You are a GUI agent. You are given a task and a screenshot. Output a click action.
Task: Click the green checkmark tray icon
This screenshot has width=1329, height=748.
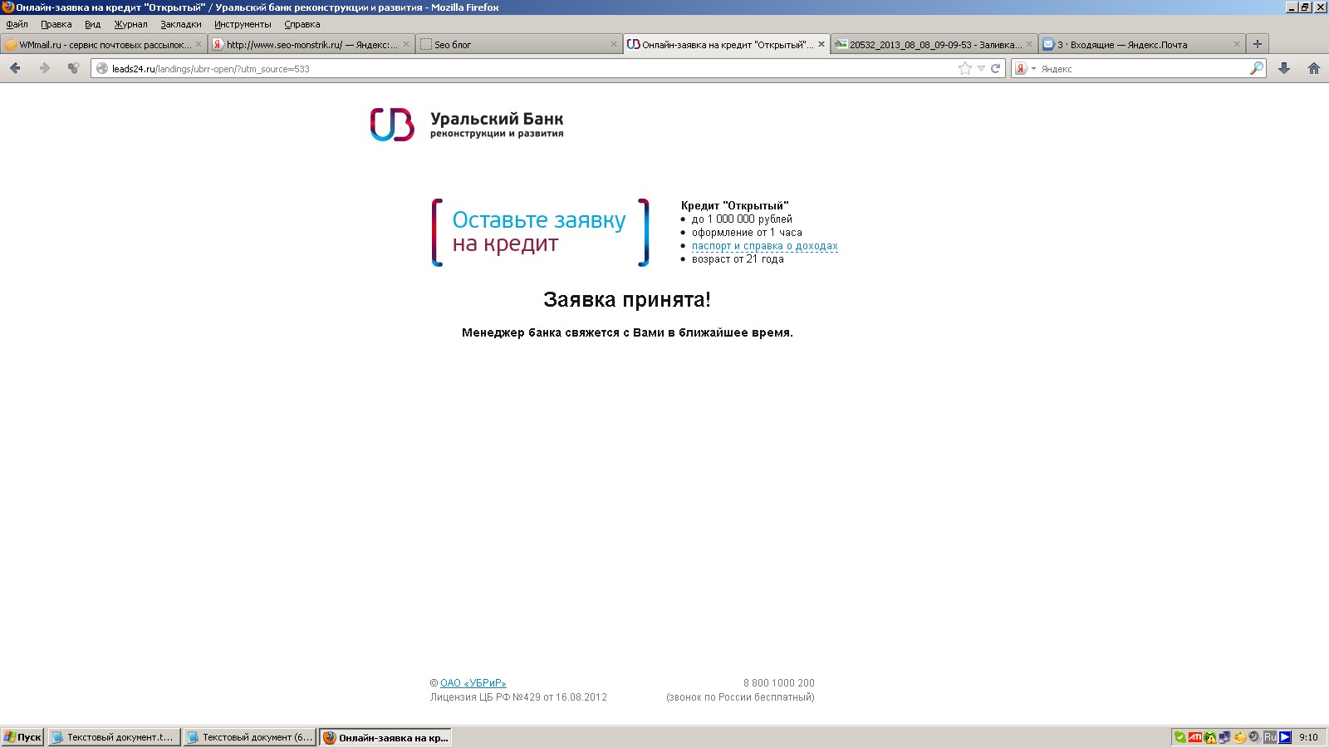tap(1179, 737)
